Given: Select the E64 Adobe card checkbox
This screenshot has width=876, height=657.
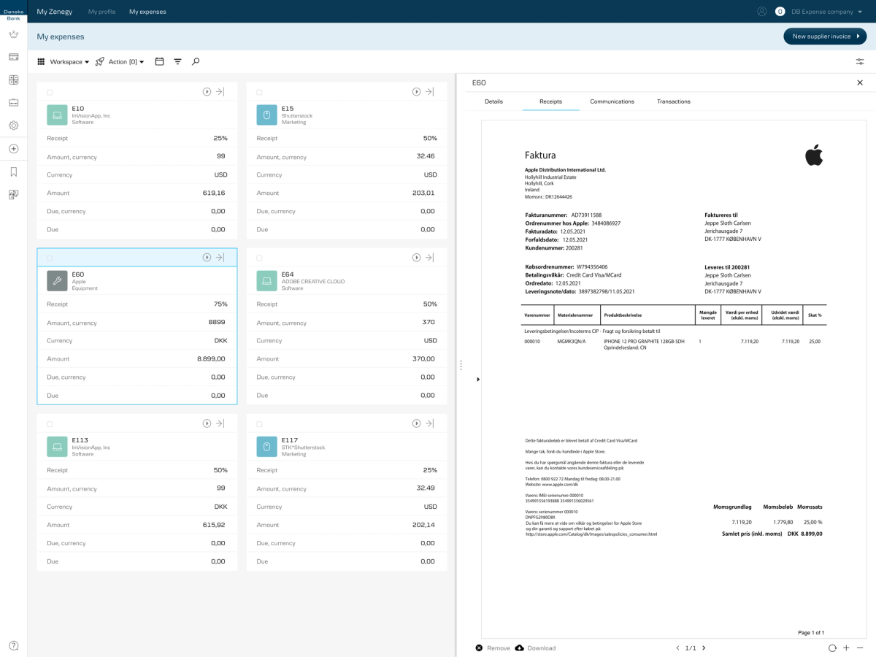Looking at the screenshot, I should [x=259, y=258].
